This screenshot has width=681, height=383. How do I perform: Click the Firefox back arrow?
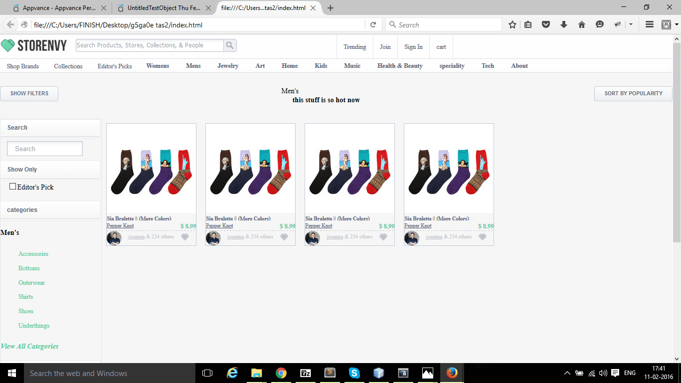coord(10,24)
